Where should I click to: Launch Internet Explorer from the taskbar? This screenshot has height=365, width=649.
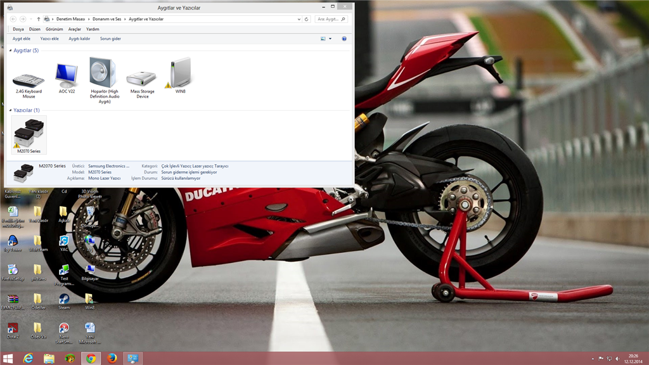(x=28, y=359)
